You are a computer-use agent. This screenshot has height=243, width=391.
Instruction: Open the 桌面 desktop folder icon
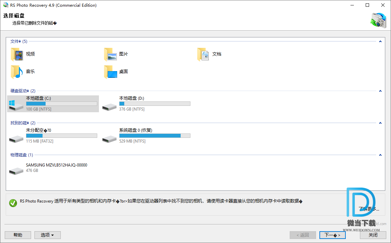point(110,72)
